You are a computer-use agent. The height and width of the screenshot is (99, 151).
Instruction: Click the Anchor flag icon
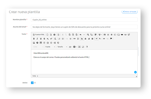point(111,39)
